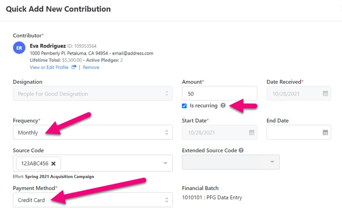Click the empty End Date field

[299, 132]
